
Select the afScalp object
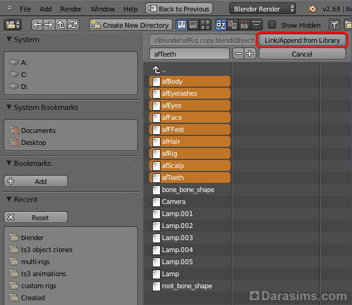[x=190, y=165]
